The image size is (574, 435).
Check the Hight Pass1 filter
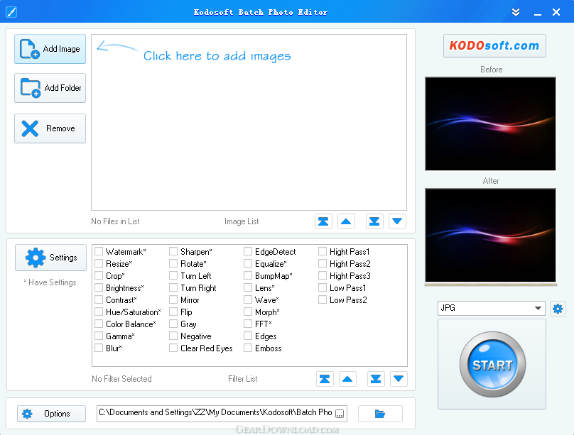point(323,251)
